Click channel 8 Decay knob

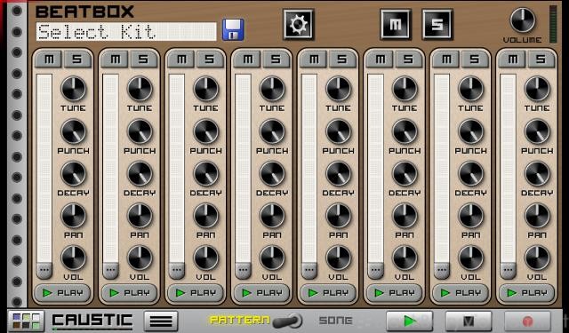tap(537, 173)
